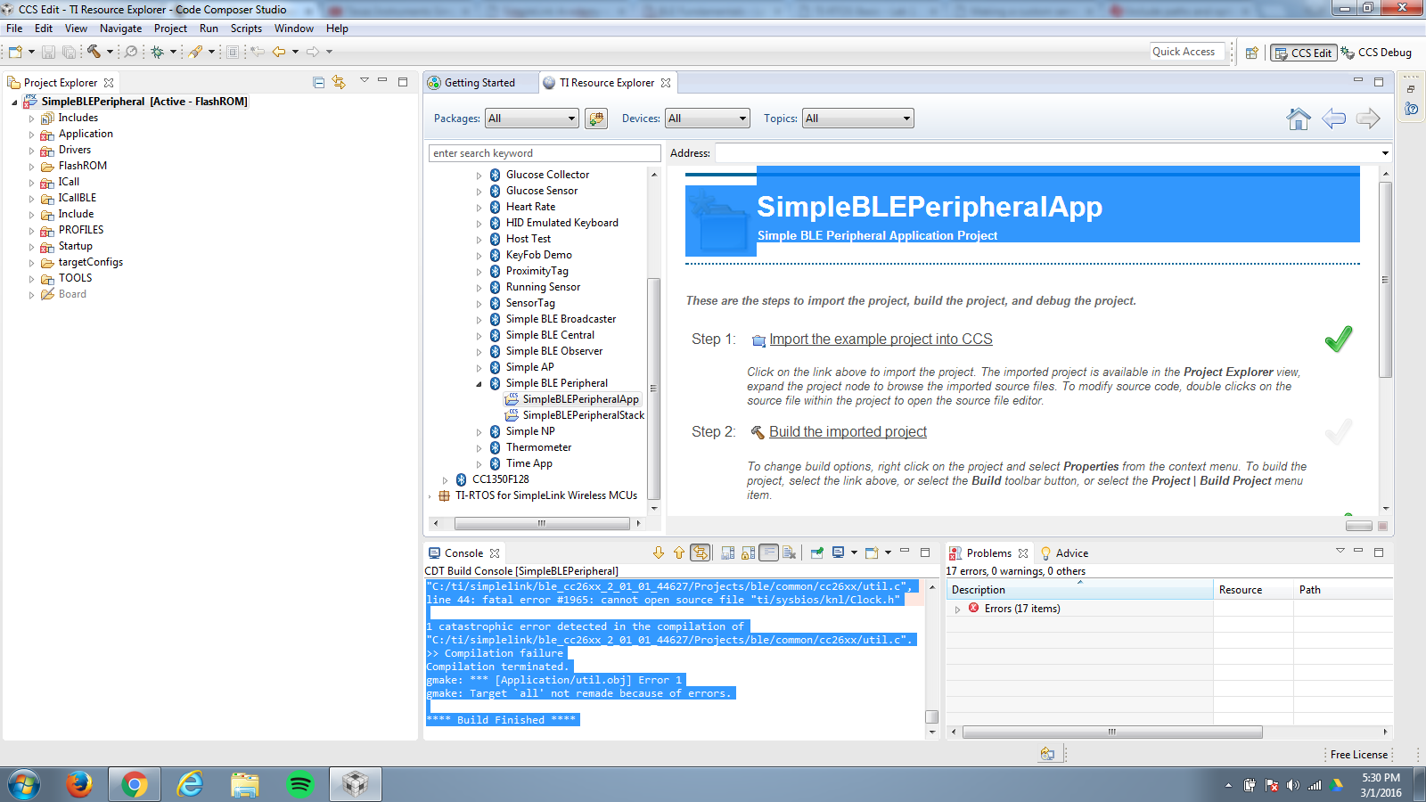Viewport: 1426px width, 802px height.
Task: Collapse the Simple BLE Peripheral tree node
Action: click(x=479, y=384)
